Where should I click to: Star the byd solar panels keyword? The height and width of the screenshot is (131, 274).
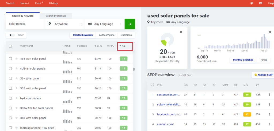(16, 98)
